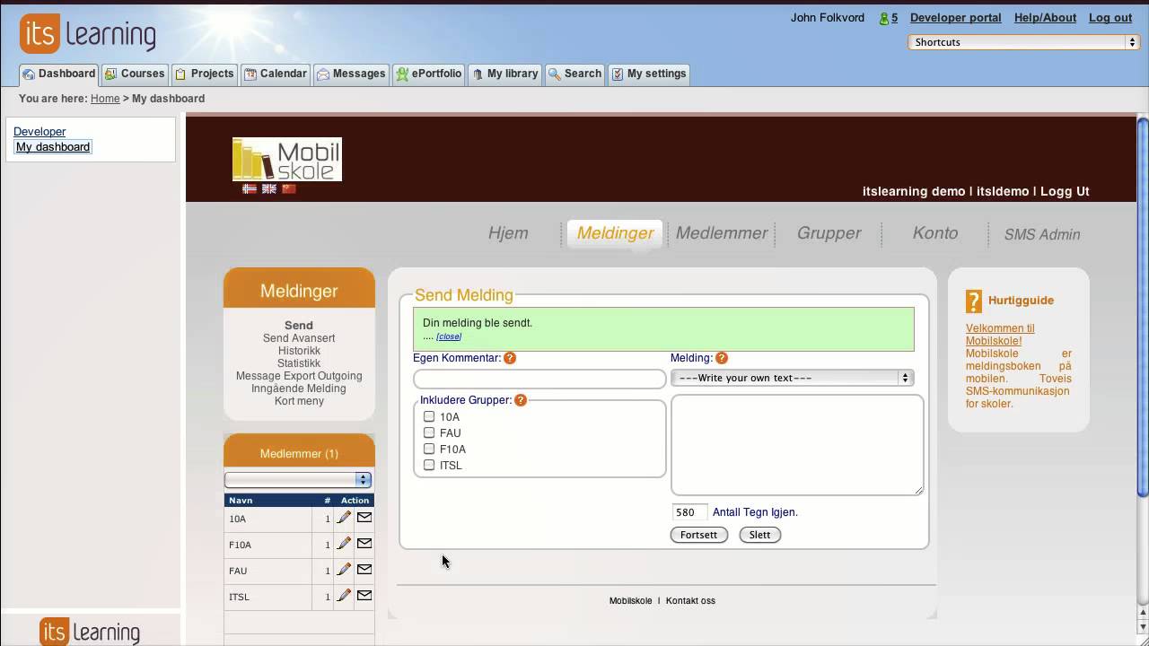Open the Courses tab
The height and width of the screenshot is (646, 1149).
coord(135,74)
